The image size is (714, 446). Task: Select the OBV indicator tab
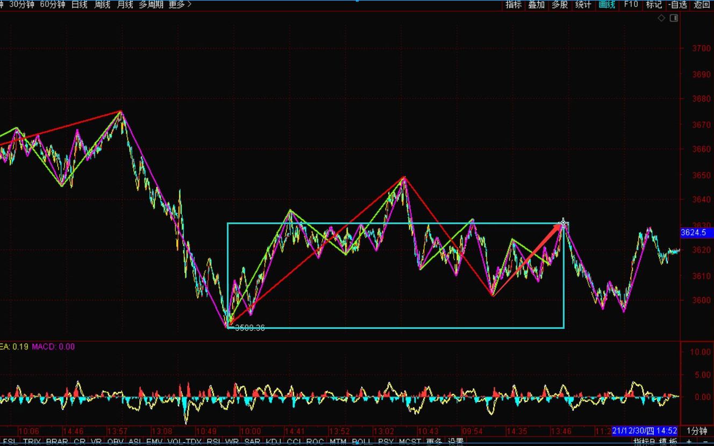pos(115,442)
